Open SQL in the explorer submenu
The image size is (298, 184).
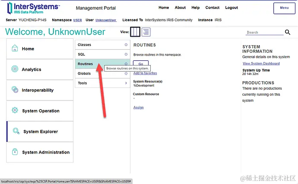pos(102,54)
